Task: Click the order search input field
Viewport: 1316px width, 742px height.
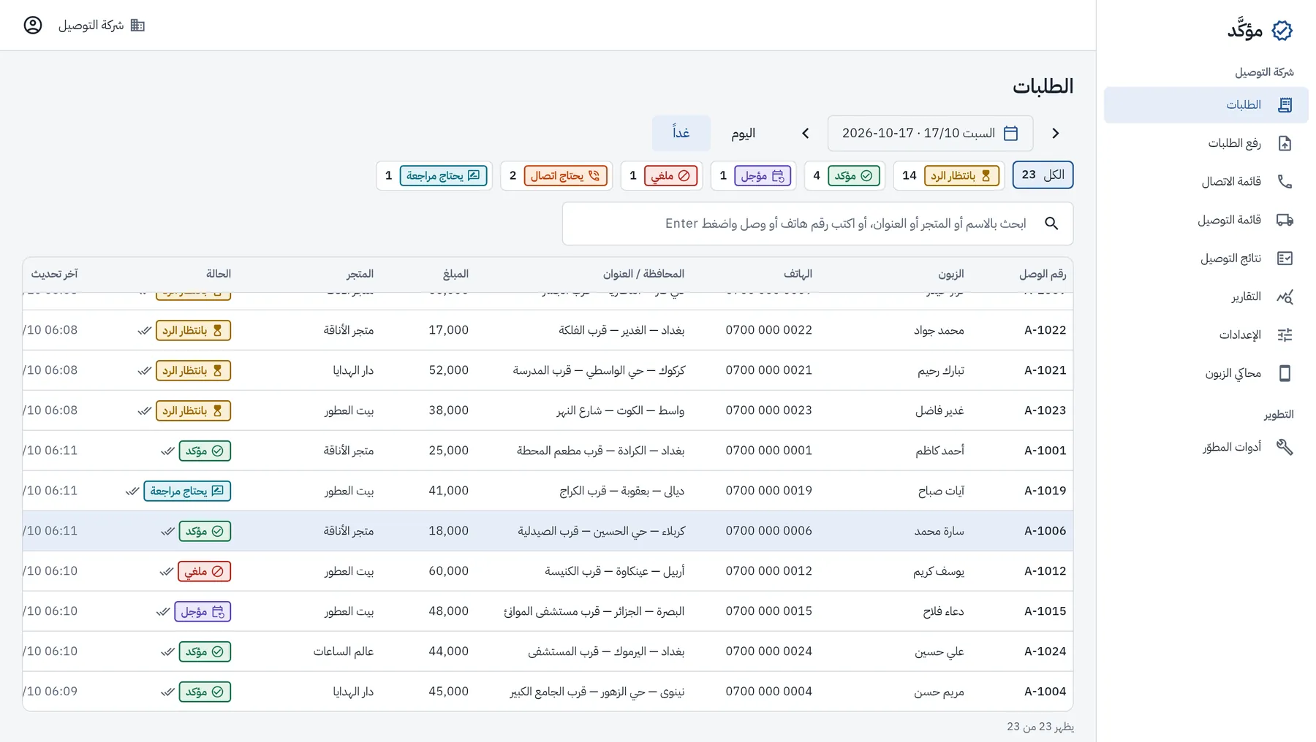Action: point(817,223)
